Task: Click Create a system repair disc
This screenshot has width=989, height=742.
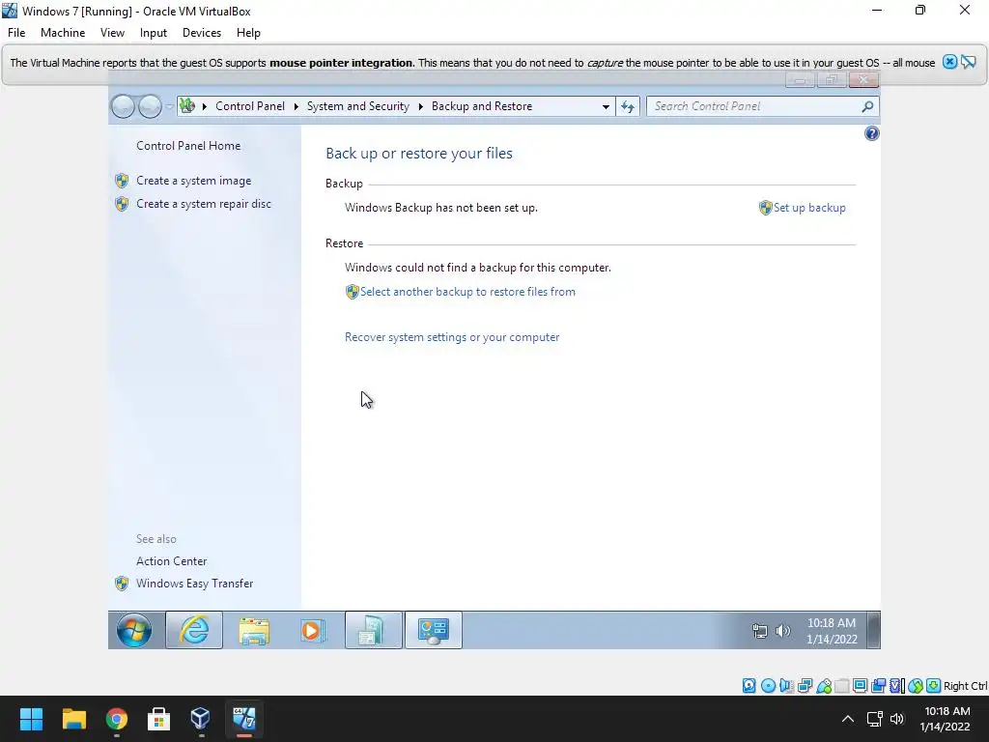Action: click(204, 204)
